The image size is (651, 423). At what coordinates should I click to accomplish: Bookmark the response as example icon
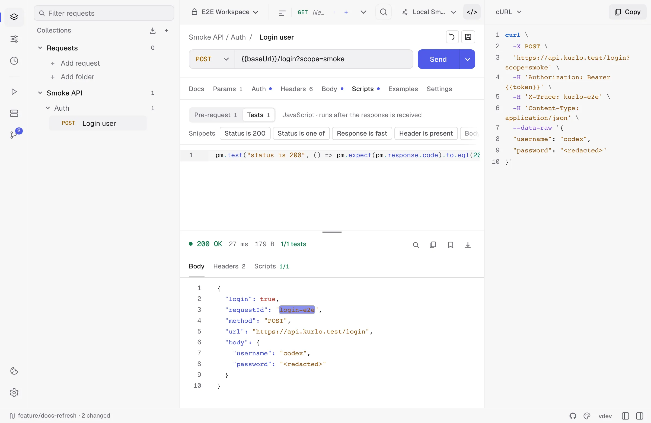451,245
